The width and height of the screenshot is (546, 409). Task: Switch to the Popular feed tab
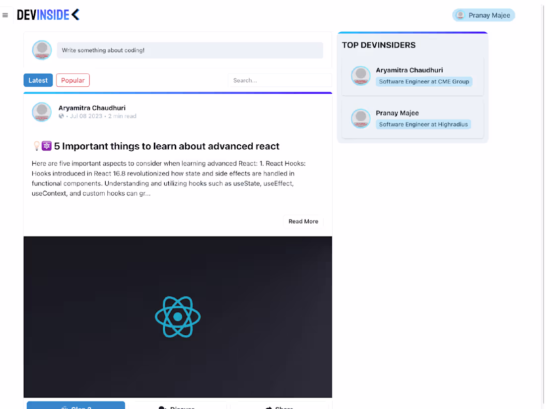(x=72, y=80)
